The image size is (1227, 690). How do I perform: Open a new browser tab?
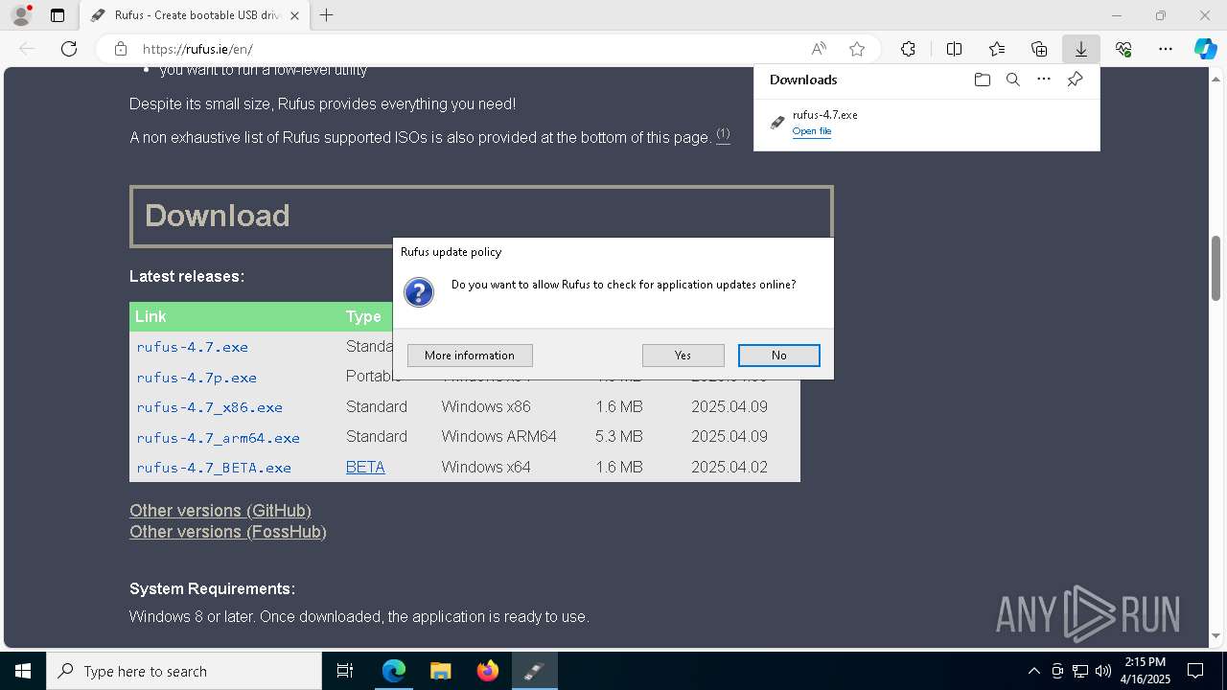[327, 15]
